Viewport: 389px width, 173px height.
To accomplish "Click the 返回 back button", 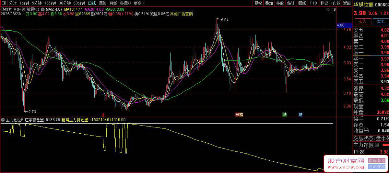I will (x=347, y=3).
